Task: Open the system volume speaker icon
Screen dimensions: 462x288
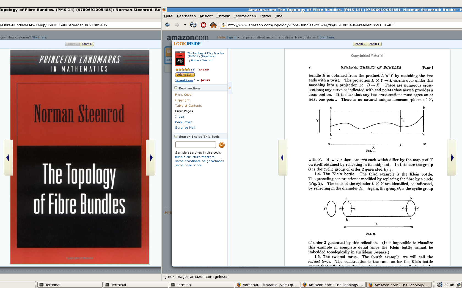Action: [439, 285]
